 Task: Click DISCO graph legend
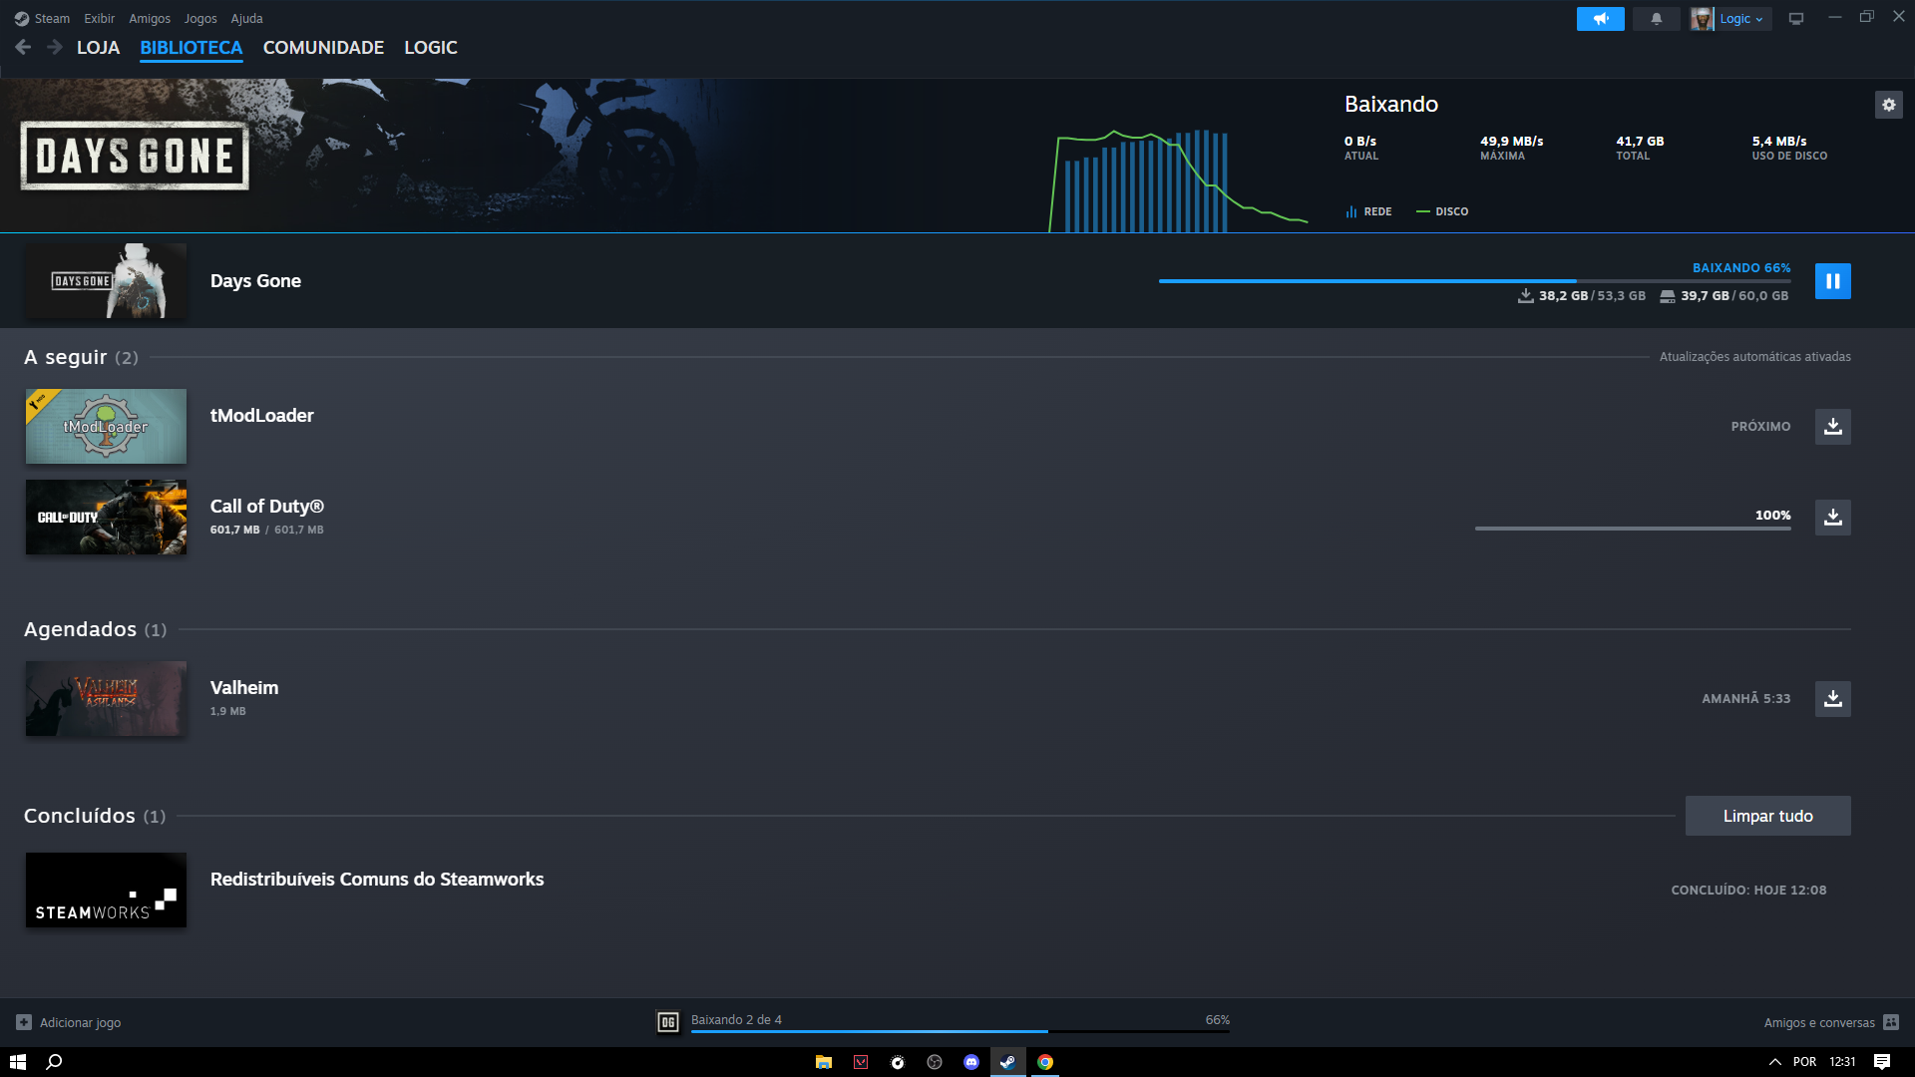(x=1442, y=211)
